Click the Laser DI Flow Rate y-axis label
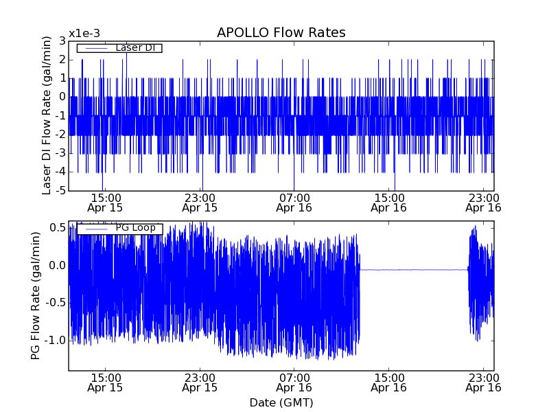Image resolution: width=549 pixels, height=412 pixels. tap(47, 115)
